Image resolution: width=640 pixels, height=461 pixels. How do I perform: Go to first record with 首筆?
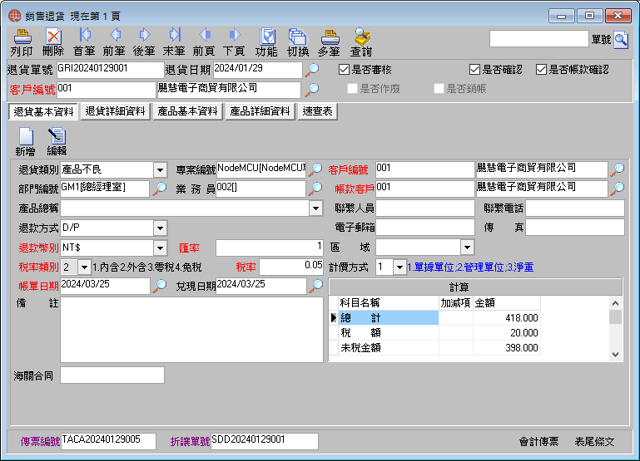(84, 42)
